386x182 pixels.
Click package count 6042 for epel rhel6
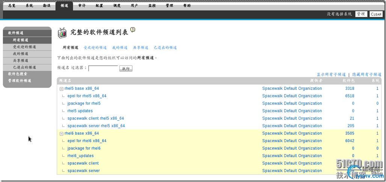point(350,141)
